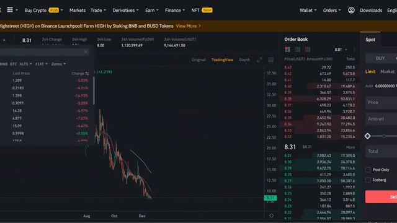Tick the Iceberg checkbox
This screenshot has height=223, width=397.
(368, 180)
